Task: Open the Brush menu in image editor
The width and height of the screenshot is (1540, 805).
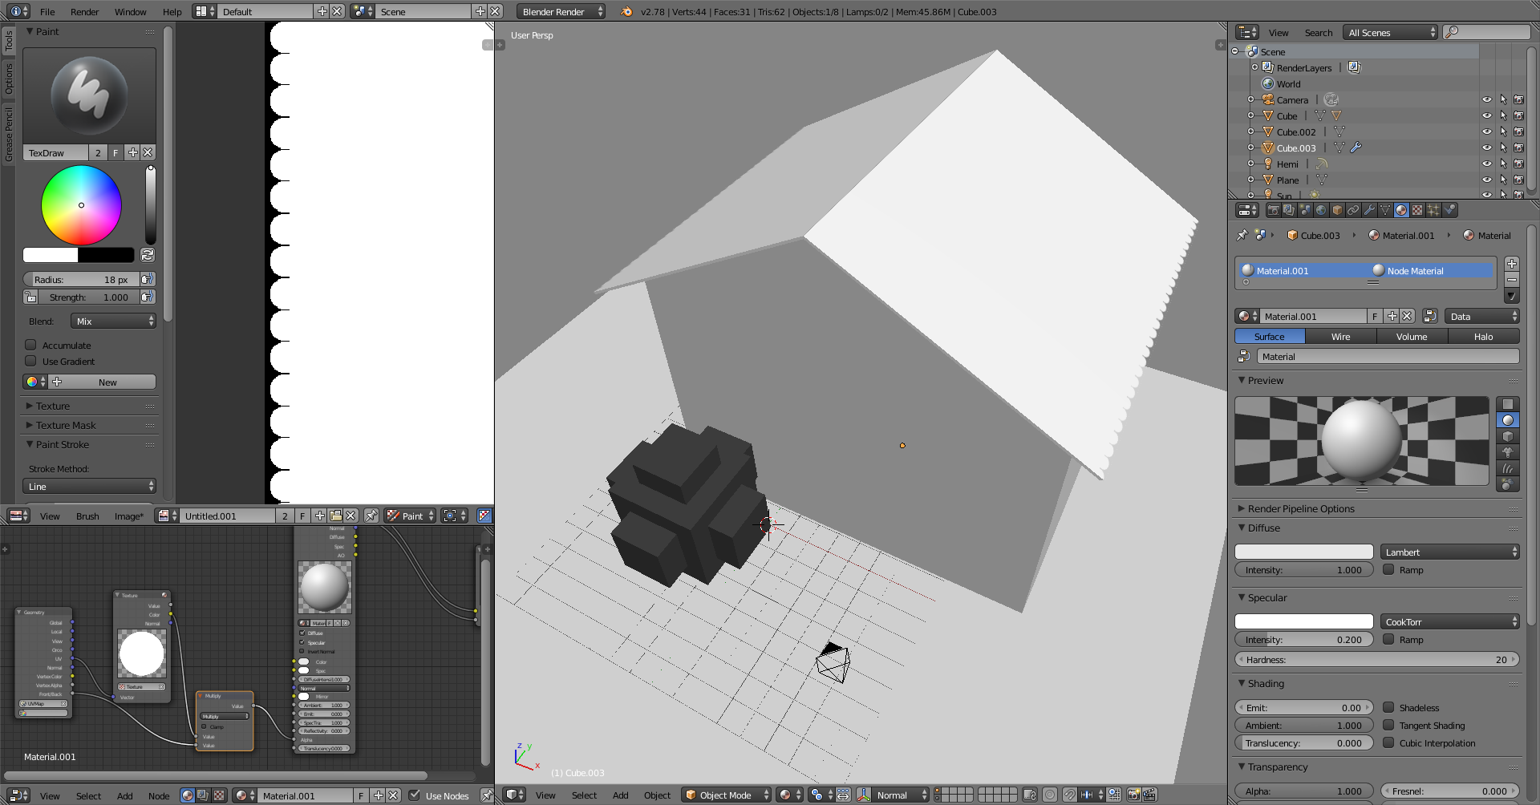Action: [x=87, y=516]
